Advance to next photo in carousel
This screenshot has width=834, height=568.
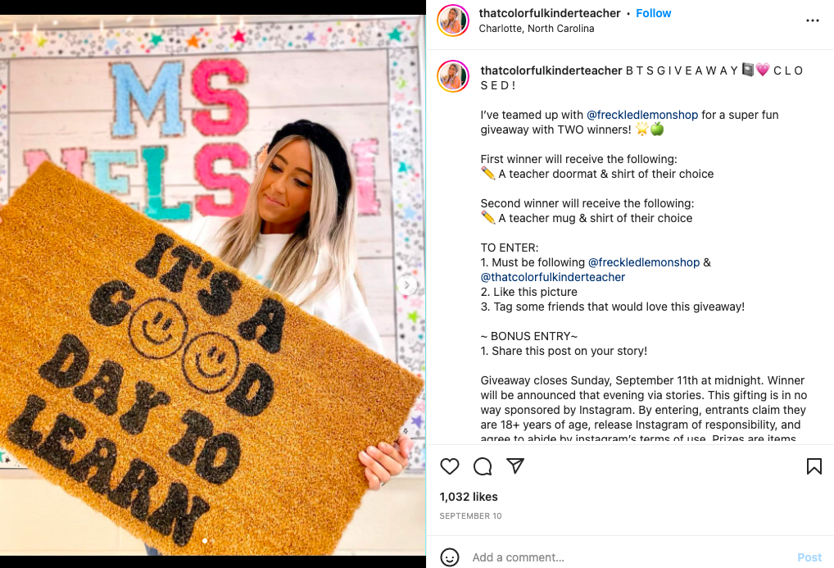[407, 285]
